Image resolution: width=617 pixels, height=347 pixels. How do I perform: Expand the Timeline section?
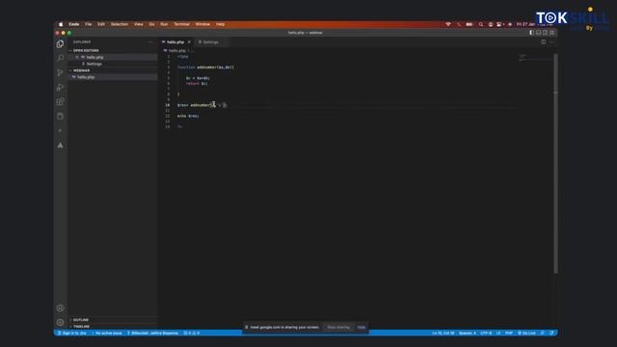pos(81,327)
